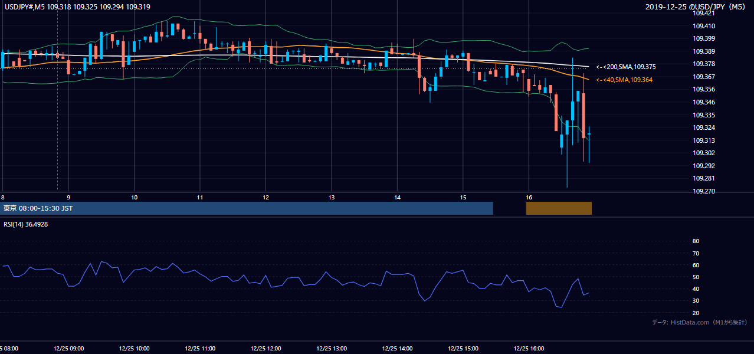
Task: Click price level 109.356 on the axis
Action: click(x=704, y=89)
